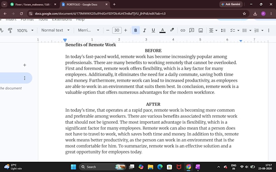The width and height of the screenshot is (276, 172).
Task: Click the taskbar Search box
Action: click(103, 167)
